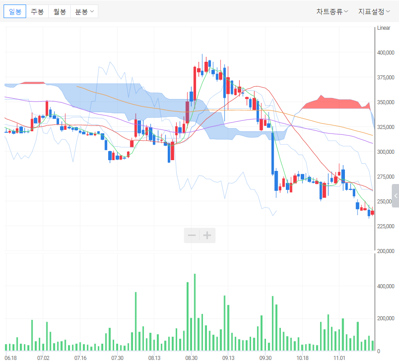This screenshot has height=364, width=399.
Task: Click the 325,000 price axis label
Action: (385, 127)
